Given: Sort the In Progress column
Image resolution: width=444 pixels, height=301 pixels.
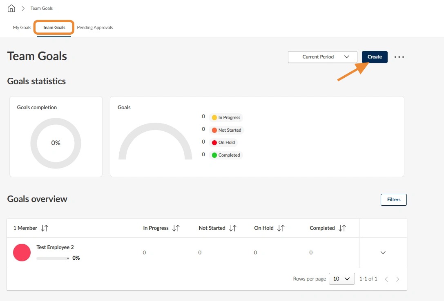Looking at the screenshot, I should (x=176, y=228).
